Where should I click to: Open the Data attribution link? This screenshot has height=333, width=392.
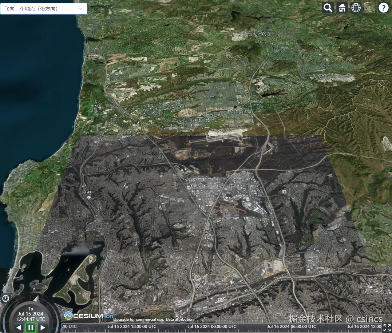click(179, 319)
